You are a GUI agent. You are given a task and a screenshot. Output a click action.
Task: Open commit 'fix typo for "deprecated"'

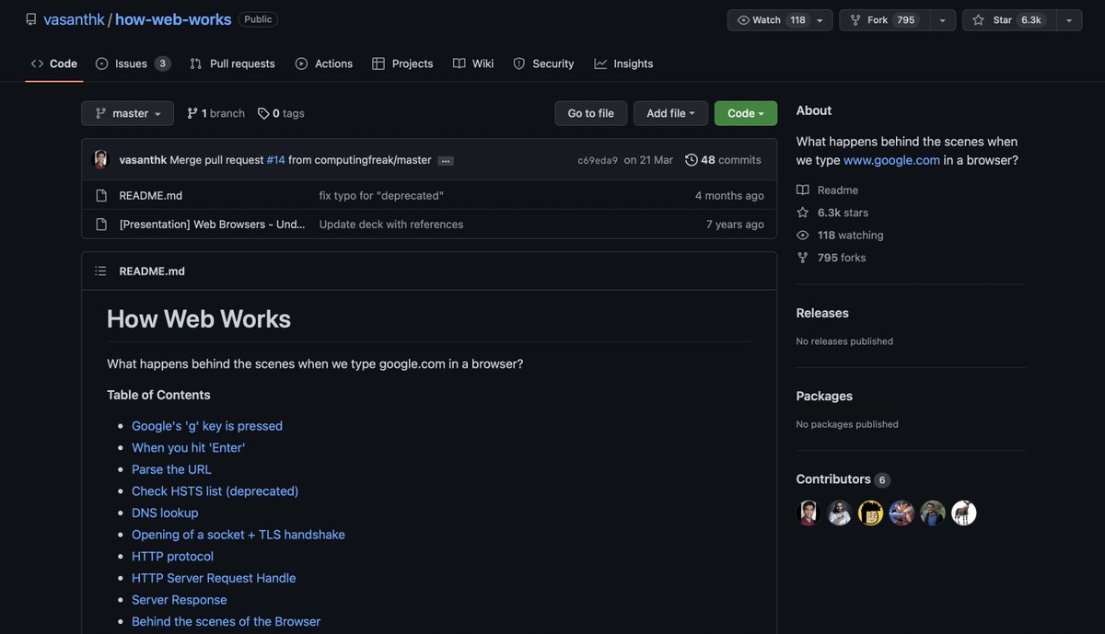[x=381, y=195]
